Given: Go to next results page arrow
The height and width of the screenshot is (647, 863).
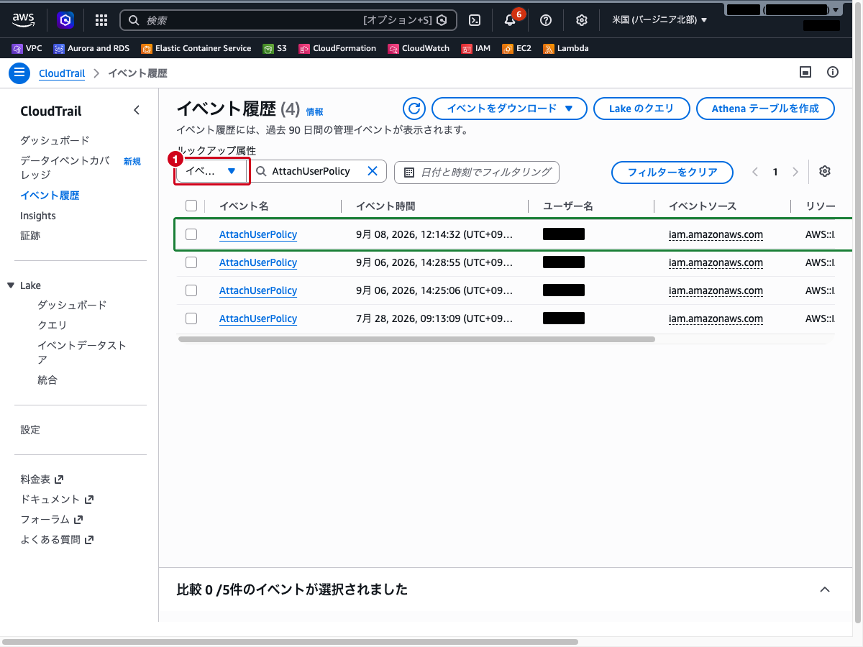Looking at the screenshot, I should coord(795,172).
